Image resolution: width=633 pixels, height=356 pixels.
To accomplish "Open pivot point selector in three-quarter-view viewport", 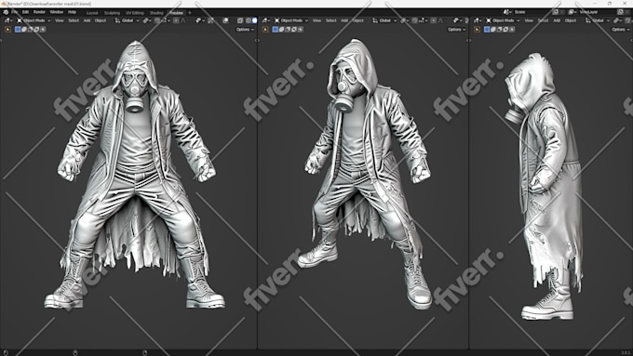I will pos(405,20).
